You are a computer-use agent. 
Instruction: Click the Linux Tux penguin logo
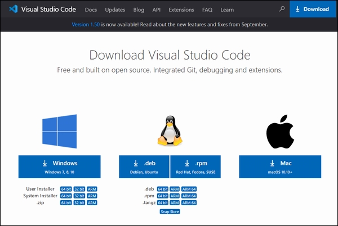coord(170,131)
